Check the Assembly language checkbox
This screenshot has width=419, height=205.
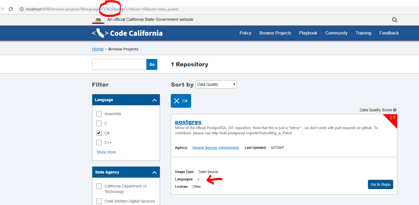tap(99, 114)
